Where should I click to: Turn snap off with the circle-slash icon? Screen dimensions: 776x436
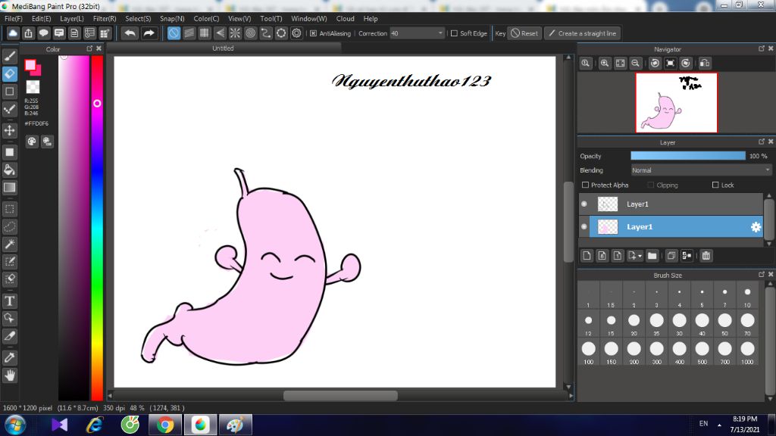[174, 33]
